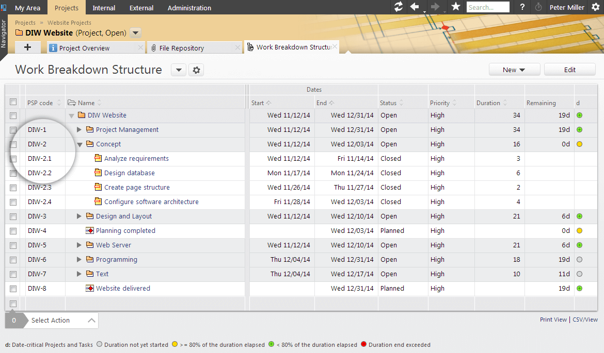Tick the checkbox for DIW-4 row
Screen dimensions: 604x353
[13, 231]
